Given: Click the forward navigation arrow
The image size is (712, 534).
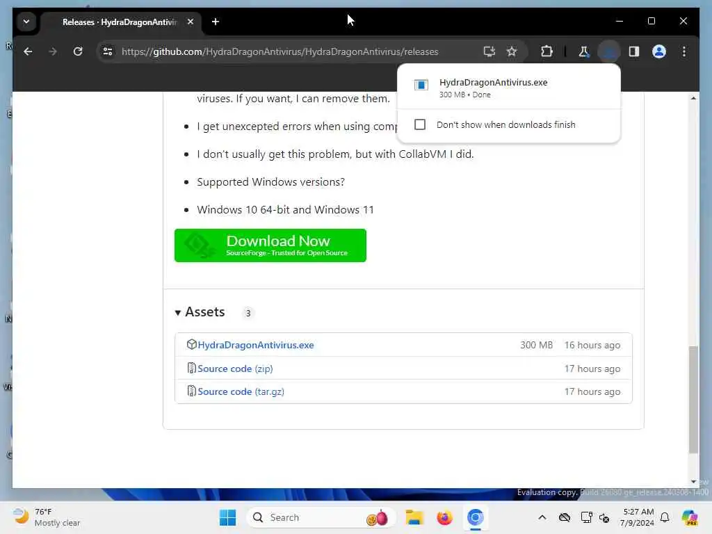Looking at the screenshot, I should pos(53,51).
